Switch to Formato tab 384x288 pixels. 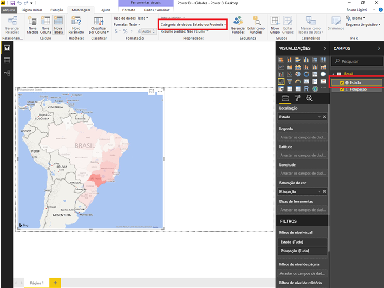[x=129, y=10]
